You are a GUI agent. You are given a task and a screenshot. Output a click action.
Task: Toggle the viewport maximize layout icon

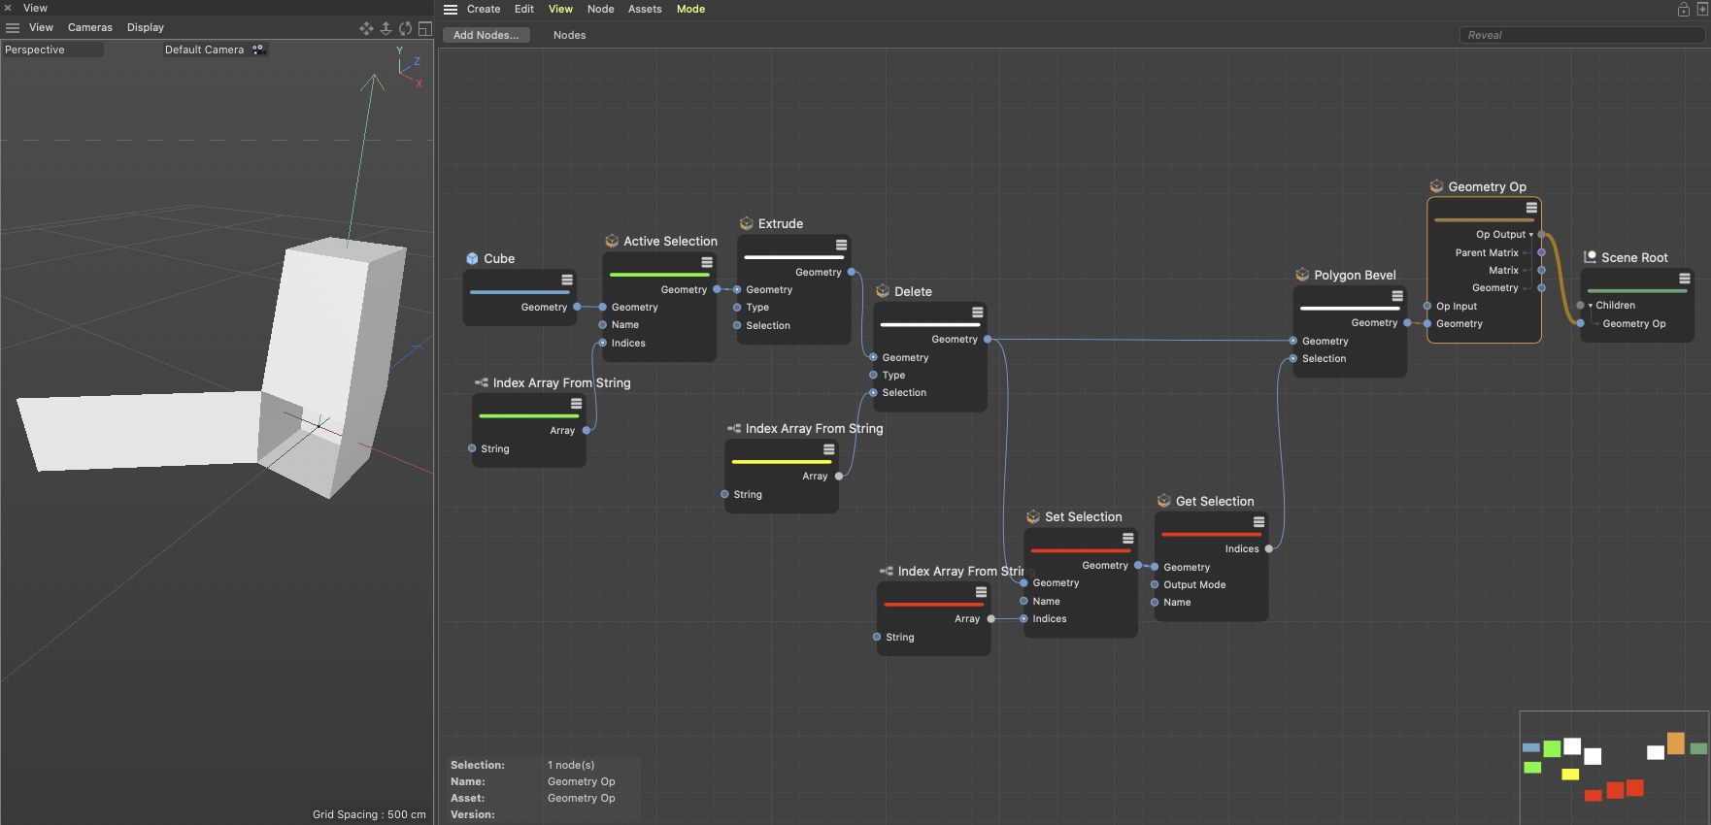(424, 28)
